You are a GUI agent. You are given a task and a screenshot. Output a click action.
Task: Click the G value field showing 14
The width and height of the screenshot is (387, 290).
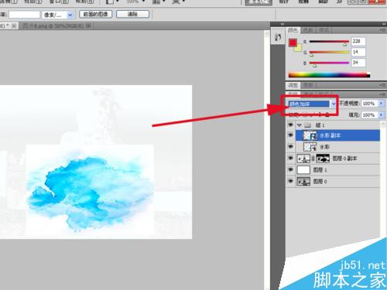358,52
